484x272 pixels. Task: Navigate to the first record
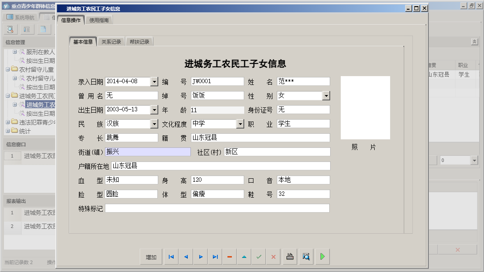171,256
